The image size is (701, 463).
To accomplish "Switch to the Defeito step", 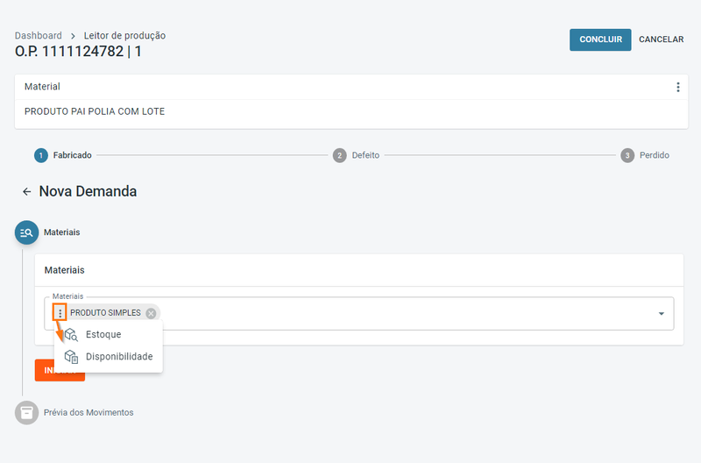I will coord(356,155).
